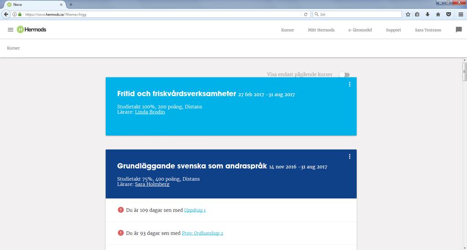Click text Studietakt 75%, 400 poäng, Distans

coord(158,179)
